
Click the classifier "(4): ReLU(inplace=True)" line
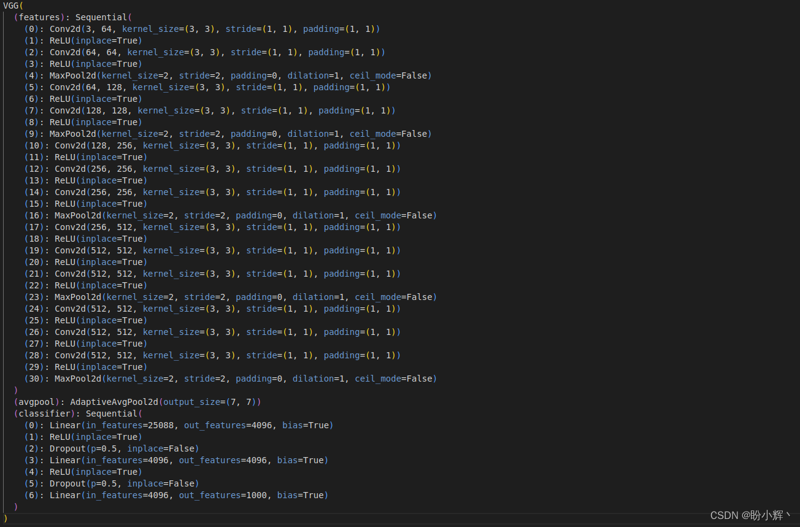(x=83, y=472)
